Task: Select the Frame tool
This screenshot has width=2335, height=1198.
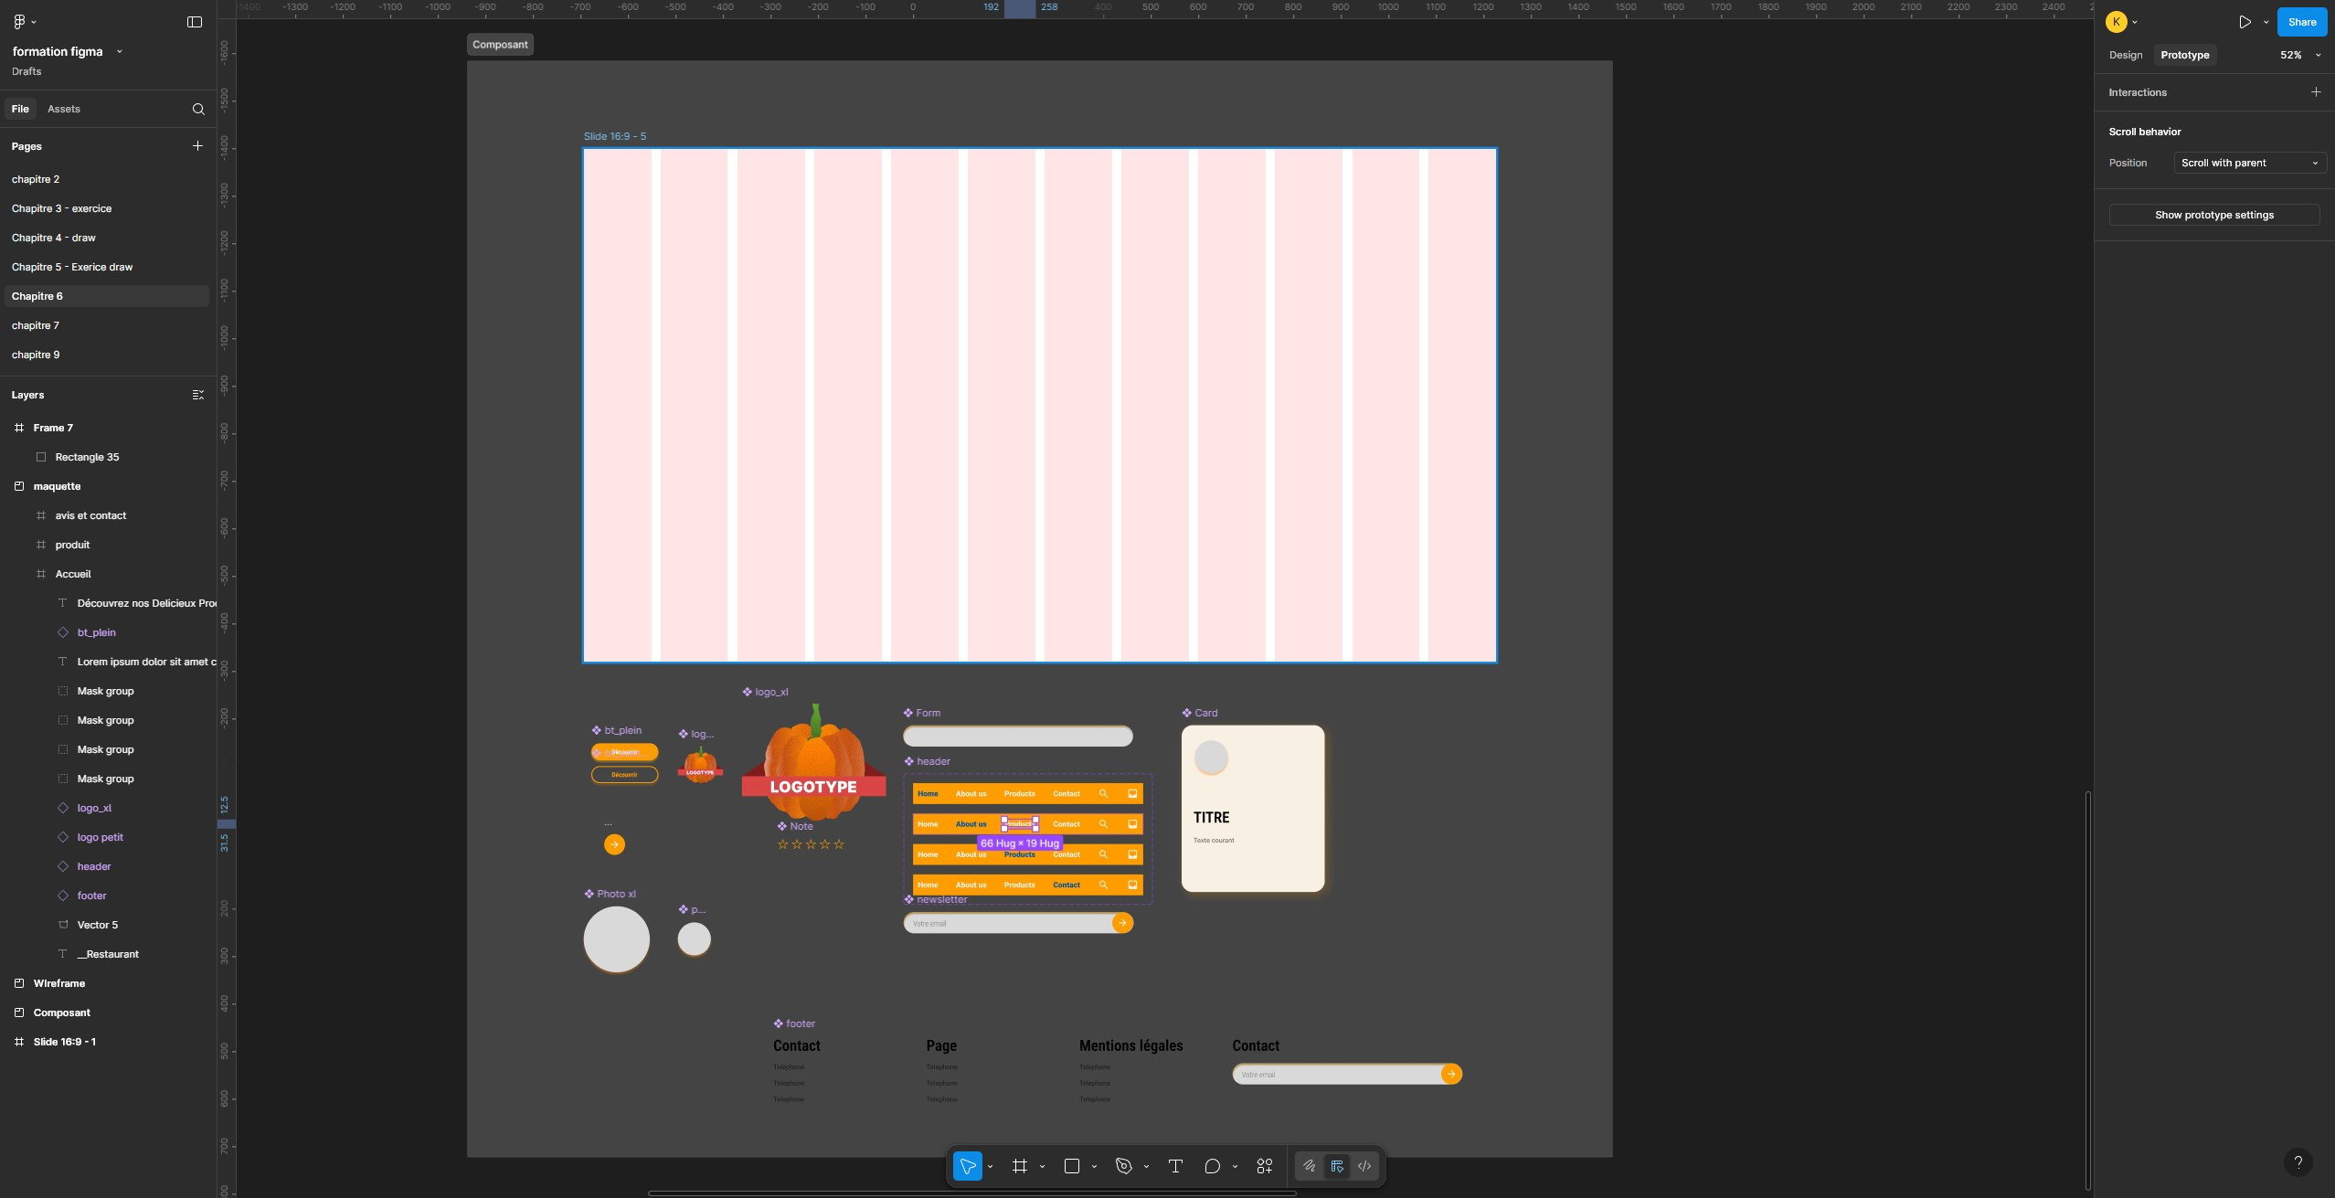Action: (1020, 1166)
